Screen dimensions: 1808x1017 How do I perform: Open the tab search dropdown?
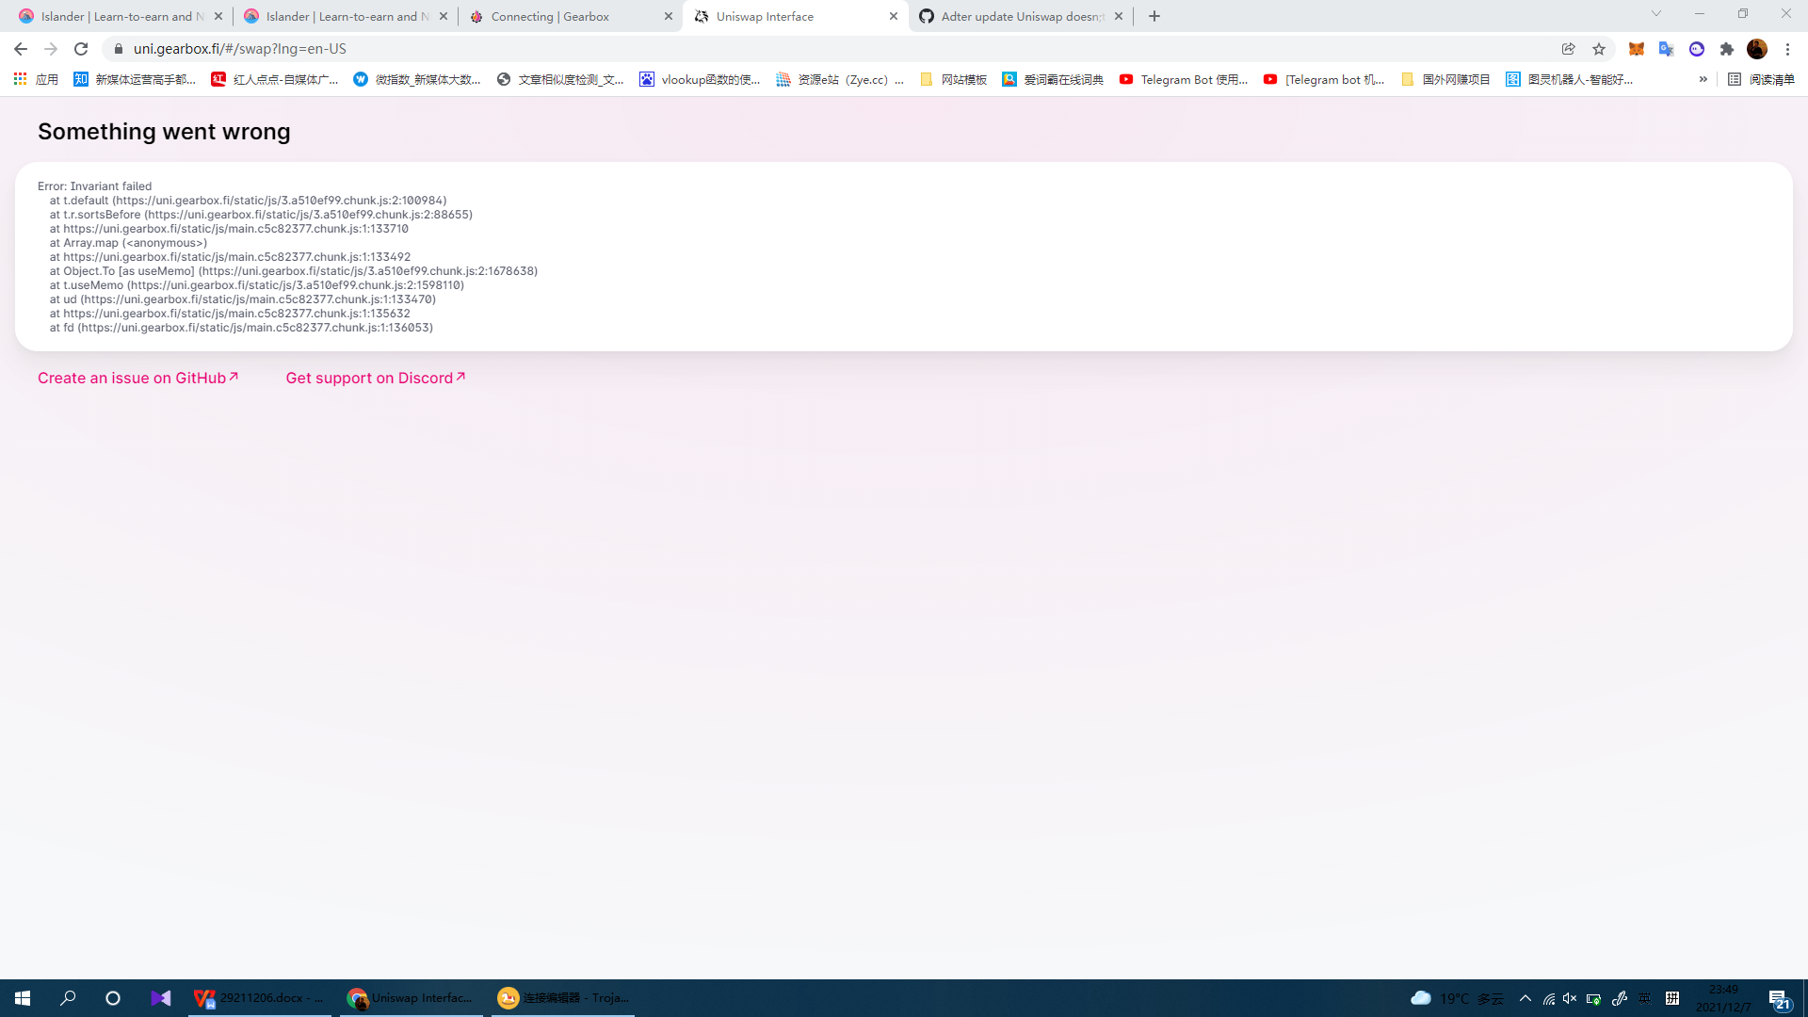pos(1657,13)
